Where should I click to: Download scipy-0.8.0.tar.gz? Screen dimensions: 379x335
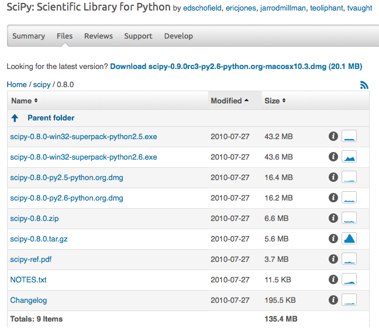point(39,239)
